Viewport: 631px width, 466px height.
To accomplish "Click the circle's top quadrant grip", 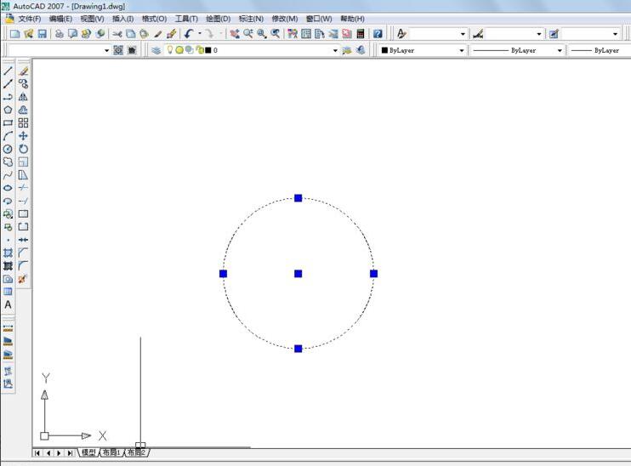I will pyautogui.click(x=298, y=198).
